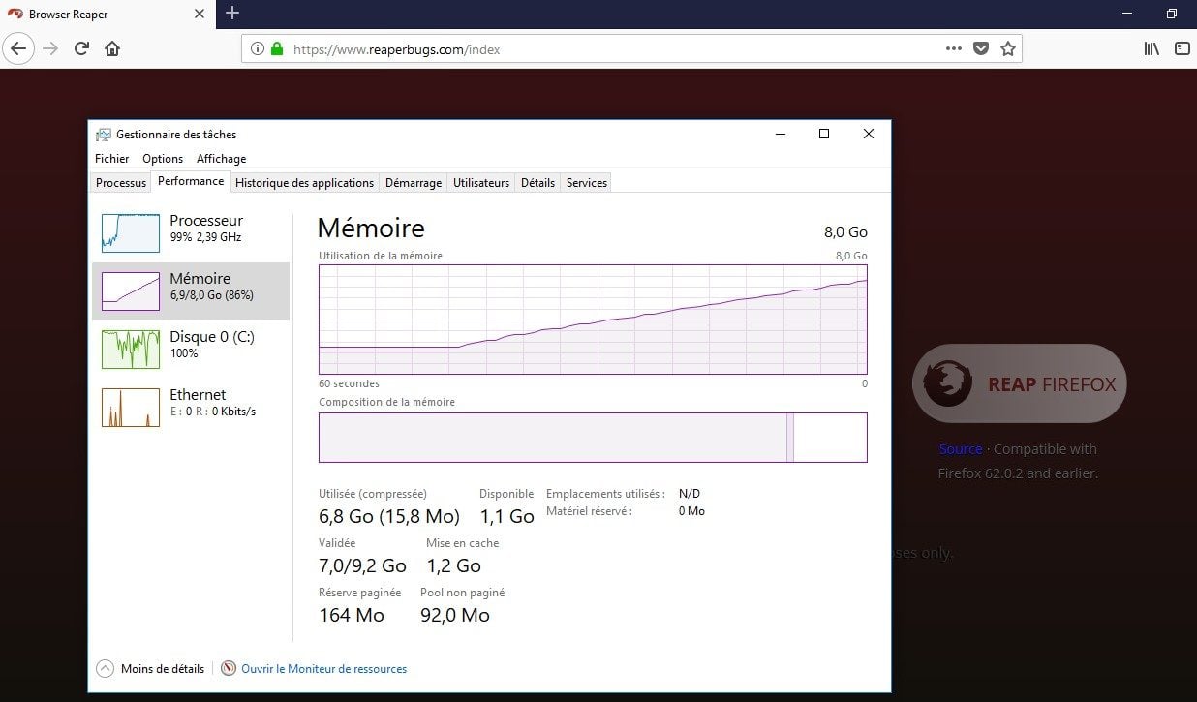Open the Fichier menu in Task Manager

112,159
